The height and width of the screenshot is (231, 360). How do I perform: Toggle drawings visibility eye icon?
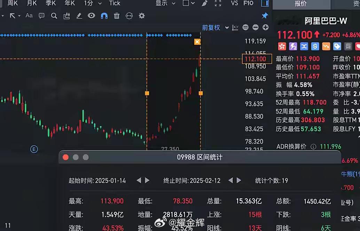91,16
